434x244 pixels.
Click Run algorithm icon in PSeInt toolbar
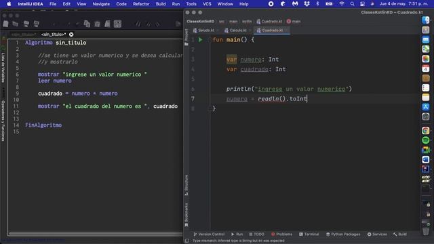[x=178, y=24]
